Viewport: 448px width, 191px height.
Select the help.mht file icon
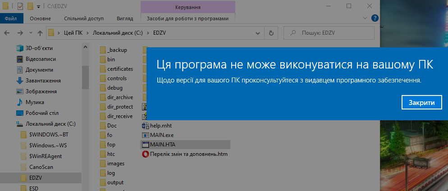click(146, 125)
